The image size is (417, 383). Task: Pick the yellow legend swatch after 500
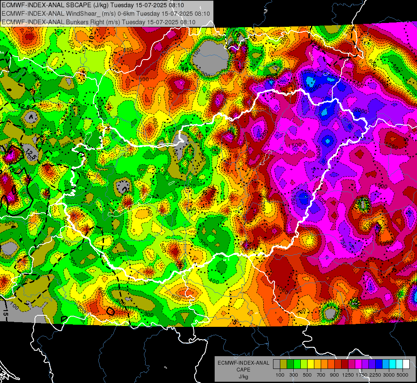pyautogui.click(x=311, y=364)
